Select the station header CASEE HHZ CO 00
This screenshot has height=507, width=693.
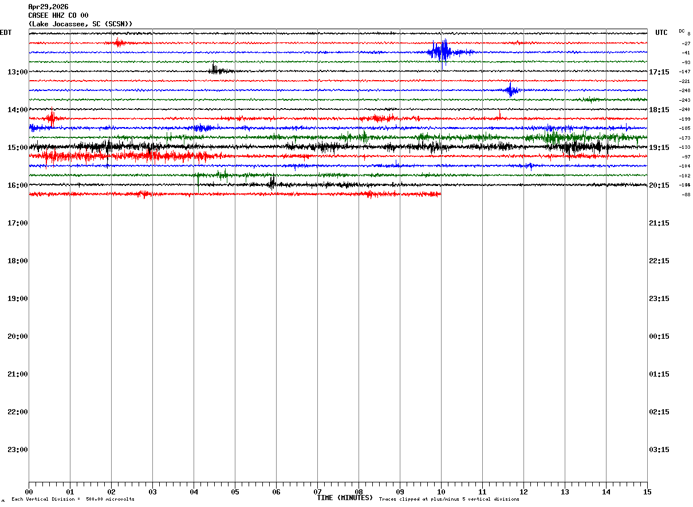coord(58,15)
